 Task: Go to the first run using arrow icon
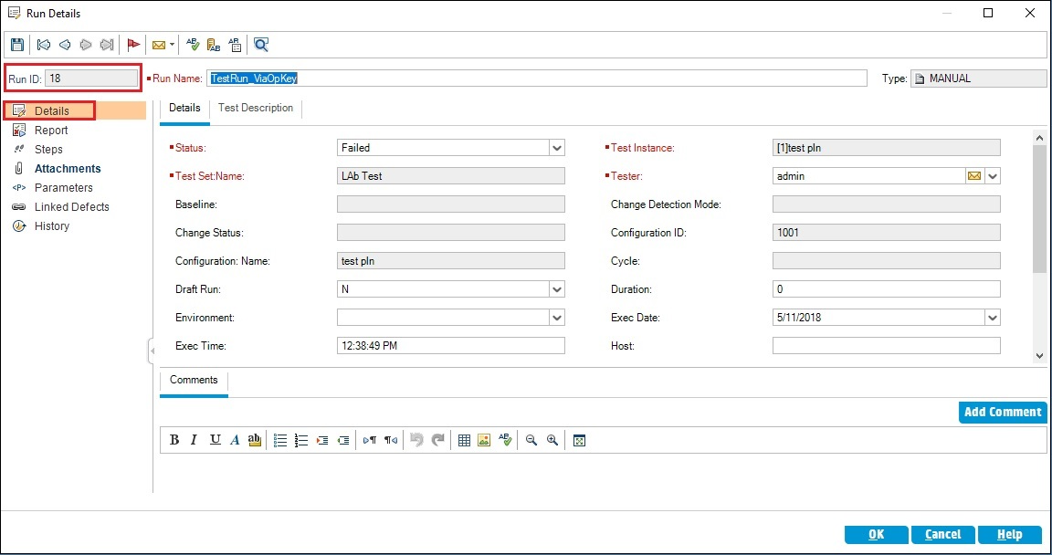[44, 45]
